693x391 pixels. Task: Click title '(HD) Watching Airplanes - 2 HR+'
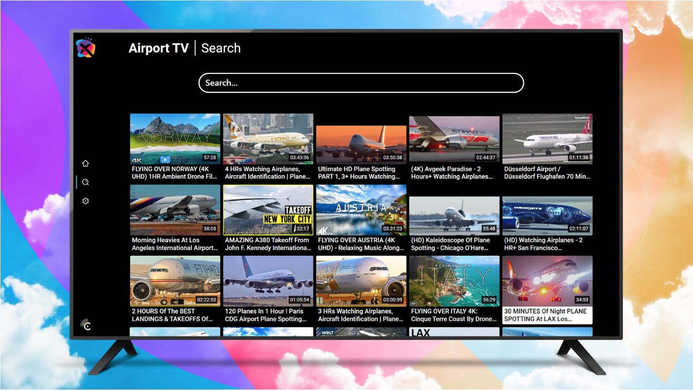tap(543, 244)
